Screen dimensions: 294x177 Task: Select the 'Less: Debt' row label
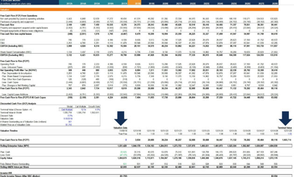click(x=5, y=155)
